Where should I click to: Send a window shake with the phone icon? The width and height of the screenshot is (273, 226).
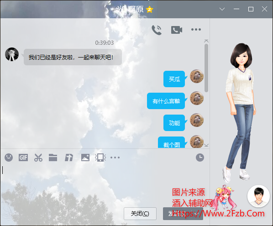(100, 158)
